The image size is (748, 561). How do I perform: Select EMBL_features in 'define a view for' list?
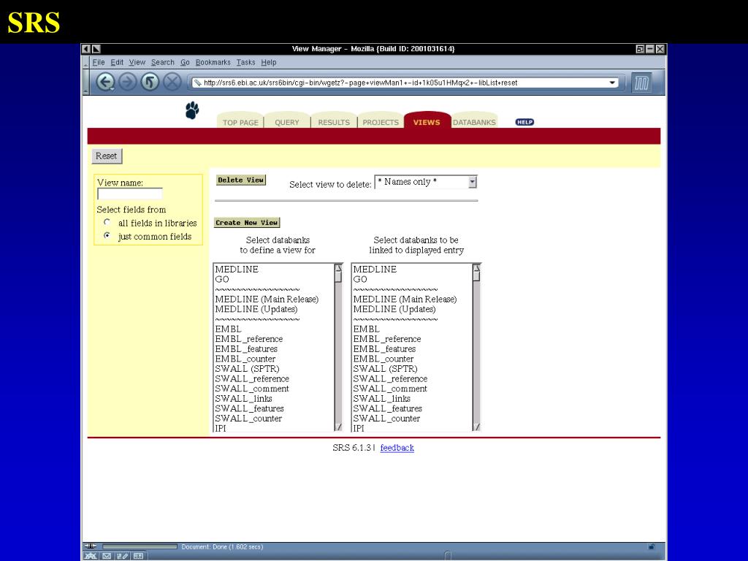273,348
